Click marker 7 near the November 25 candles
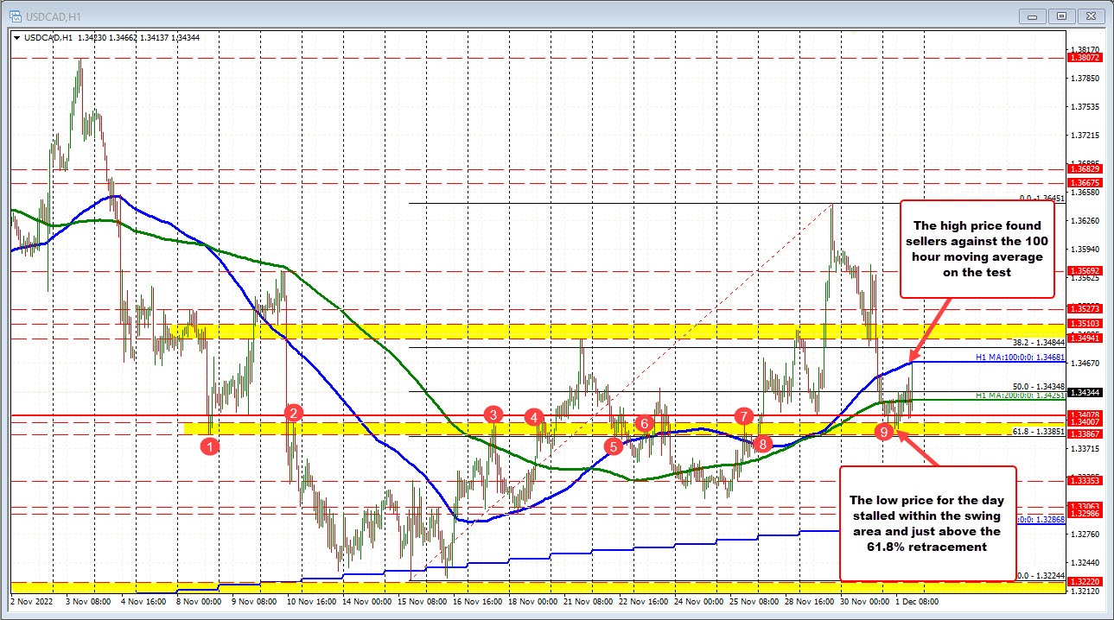The image size is (1114, 620). [742, 415]
